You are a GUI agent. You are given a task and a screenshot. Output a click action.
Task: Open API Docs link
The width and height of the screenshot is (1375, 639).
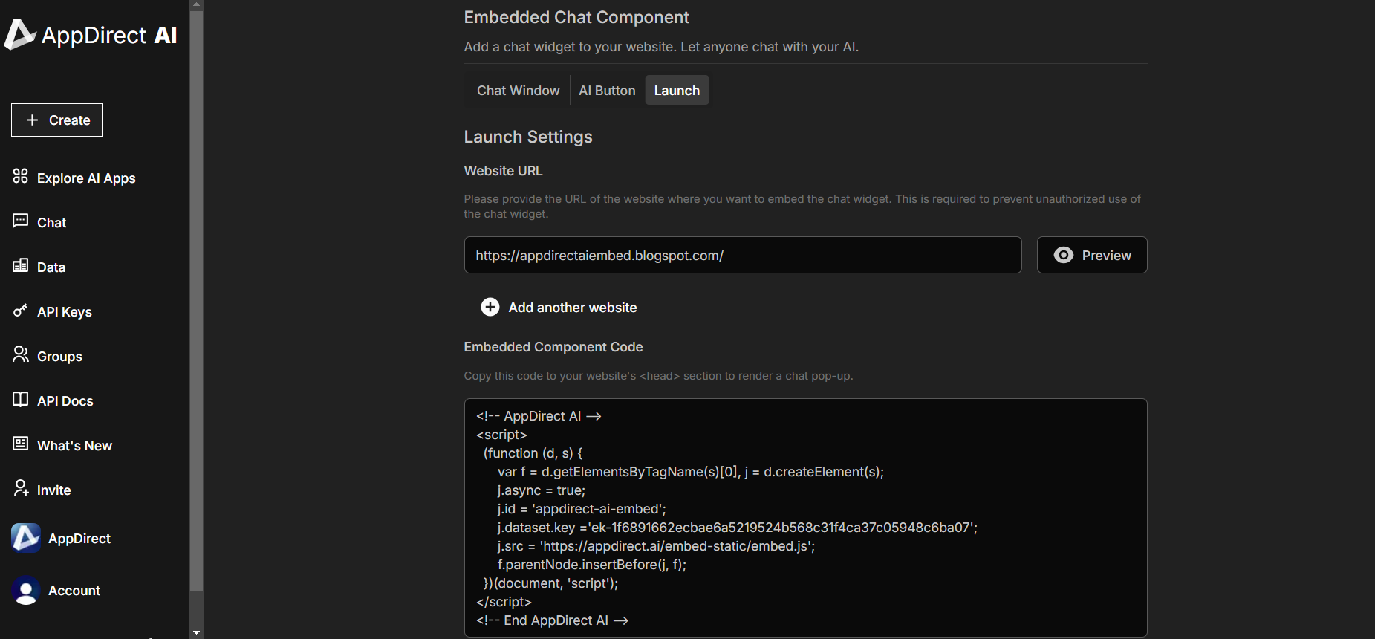click(65, 401)
